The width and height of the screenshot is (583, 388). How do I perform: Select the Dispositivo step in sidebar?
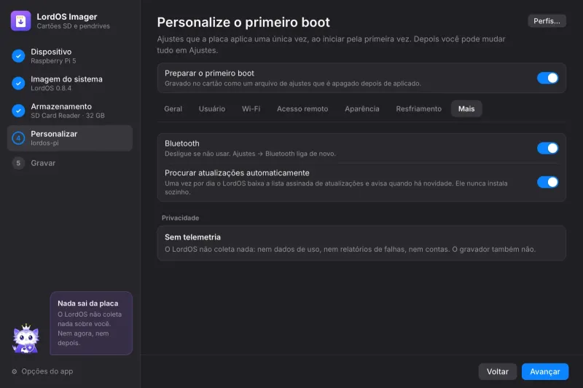[70, 56]
